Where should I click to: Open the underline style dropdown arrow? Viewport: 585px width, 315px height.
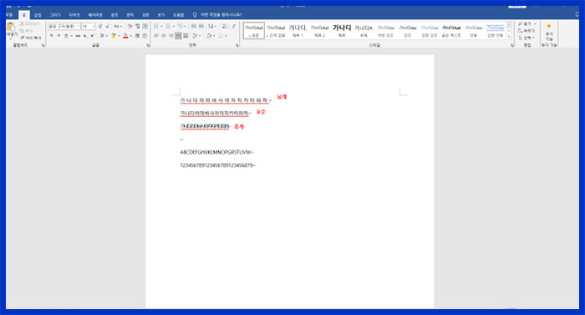71,35
